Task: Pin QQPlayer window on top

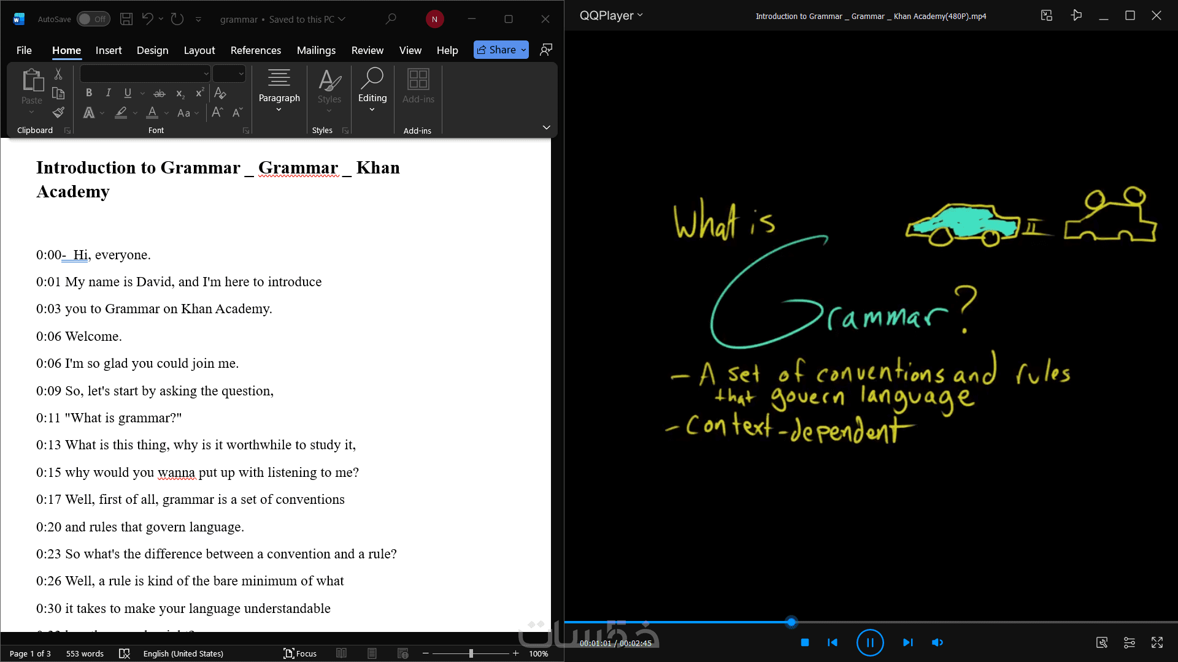Action: coord(1076,15)
